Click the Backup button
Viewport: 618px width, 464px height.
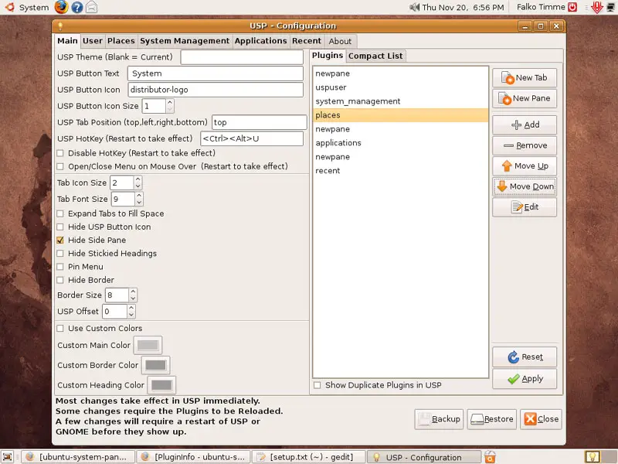point(439,419)
